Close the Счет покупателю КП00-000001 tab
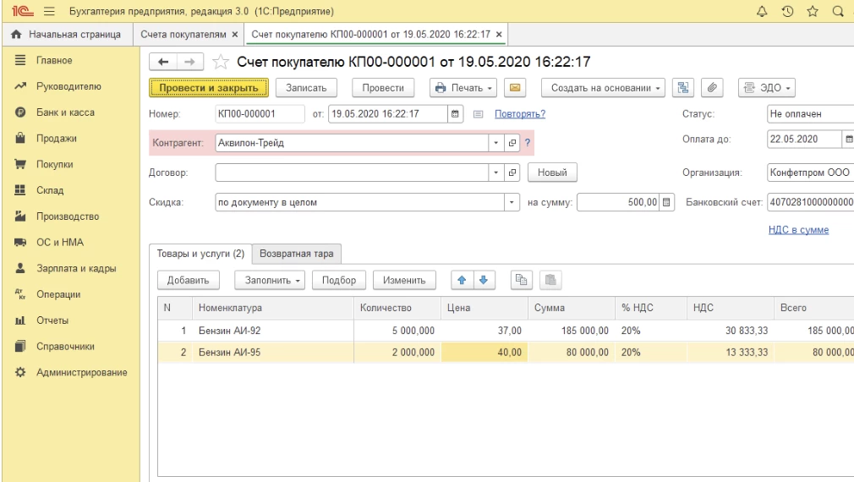Viewport: 854px width, 482px height. click(x=499, y=35)
